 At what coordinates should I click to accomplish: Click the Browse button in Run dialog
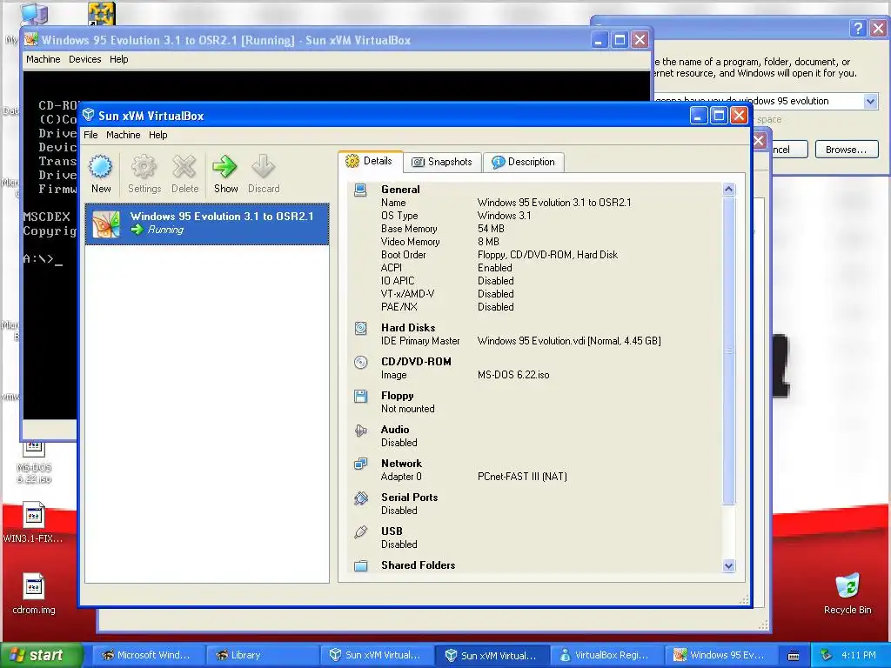tap(846, 150)
